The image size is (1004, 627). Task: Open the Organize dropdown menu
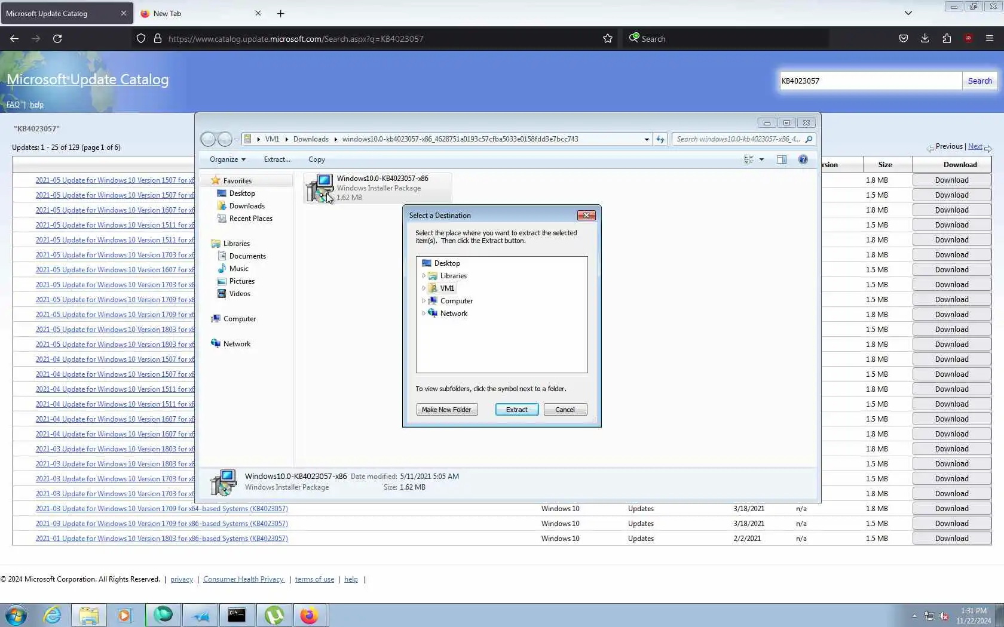click(x=228, y=159)
